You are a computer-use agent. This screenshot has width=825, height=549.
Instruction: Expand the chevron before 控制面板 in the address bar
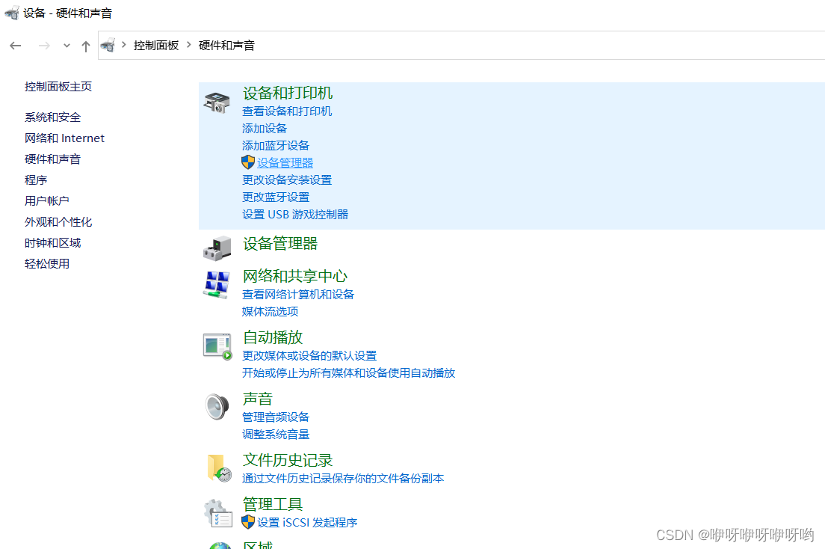[124, 45]
